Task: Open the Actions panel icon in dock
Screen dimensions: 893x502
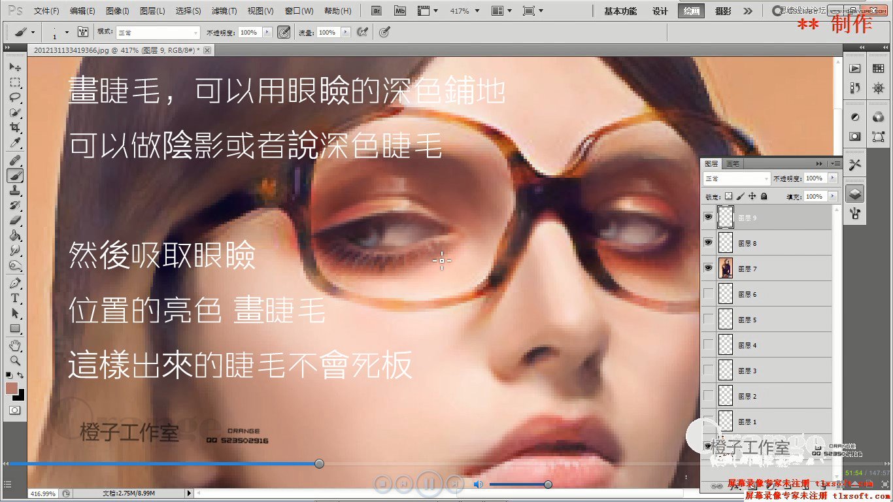Action: [854, 69]
